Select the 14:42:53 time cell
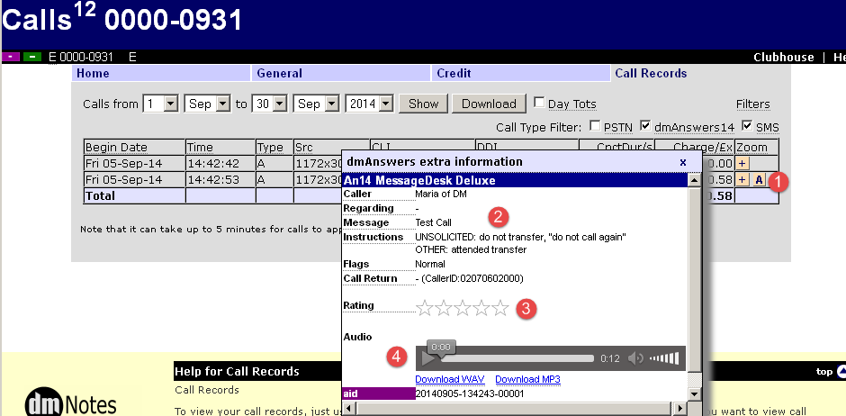The height and width of the screenshot is (416, 846). coord(220,180)
